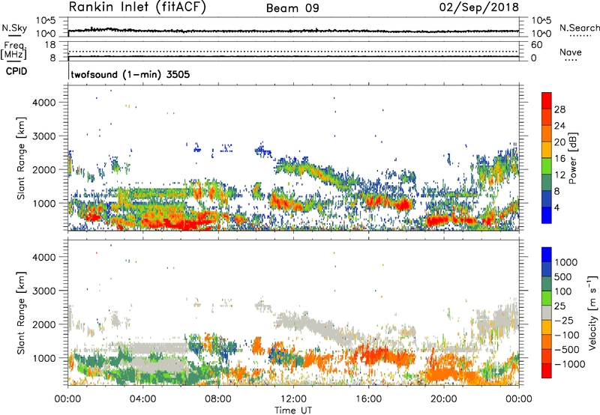Click the '-25' label on Velocity colorbar
Image resolution: width=600 pixels, height=415 pixels.
564,320
